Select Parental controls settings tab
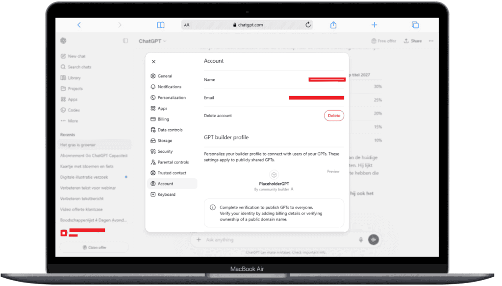502x286 pixels. 172,162
